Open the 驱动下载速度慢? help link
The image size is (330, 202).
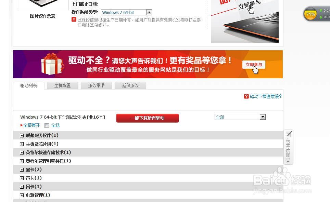266,96
